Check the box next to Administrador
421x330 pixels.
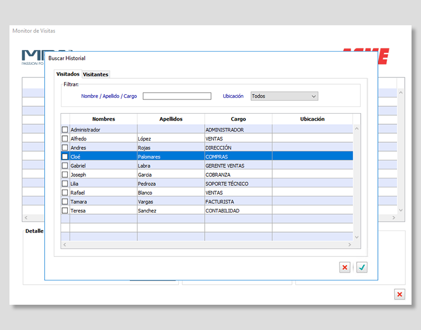(65, 129)
